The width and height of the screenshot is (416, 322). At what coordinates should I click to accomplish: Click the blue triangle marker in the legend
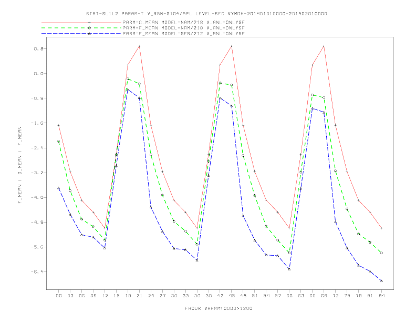coord(89,34)
